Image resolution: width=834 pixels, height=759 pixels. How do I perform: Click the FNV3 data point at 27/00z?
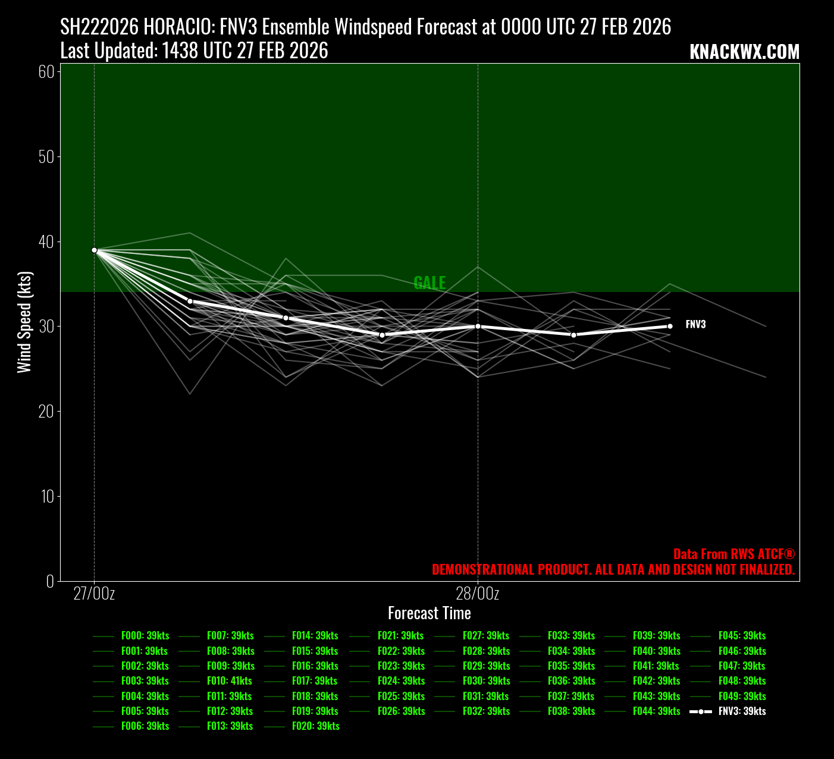(x=95, y=250)
